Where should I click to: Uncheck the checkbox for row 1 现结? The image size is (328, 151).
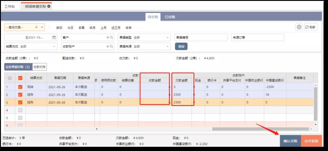click(20, 87)
